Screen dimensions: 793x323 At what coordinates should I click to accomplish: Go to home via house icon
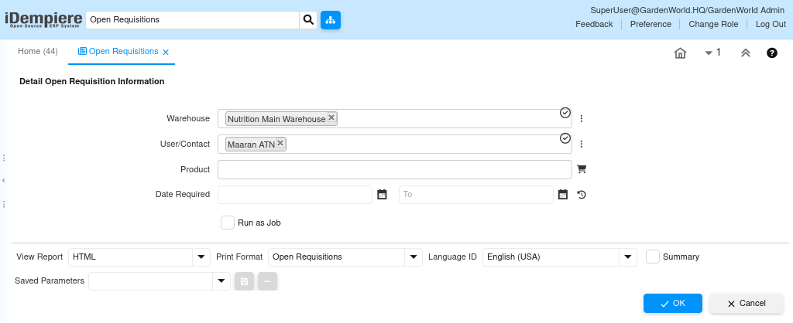[x=681, y=53]
